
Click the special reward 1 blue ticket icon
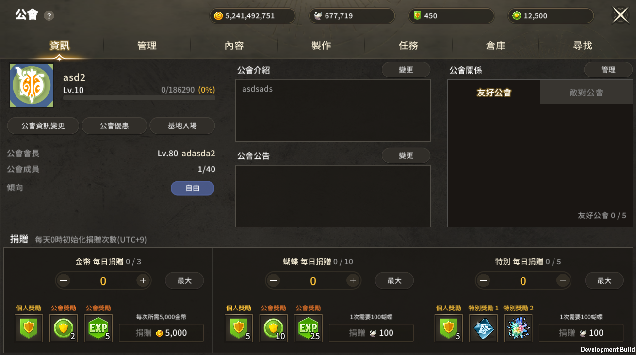pos(483,328)
